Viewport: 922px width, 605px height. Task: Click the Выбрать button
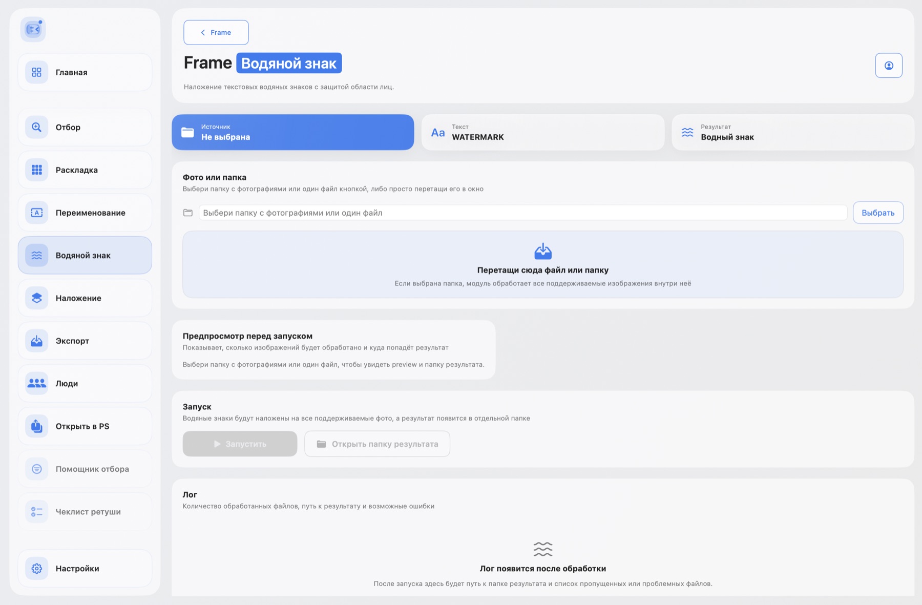click(x=878, y=213)
